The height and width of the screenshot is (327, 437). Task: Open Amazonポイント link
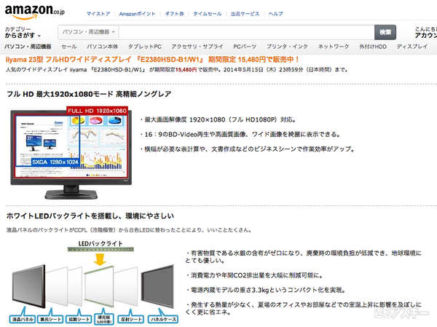click(x=137, y=14)
